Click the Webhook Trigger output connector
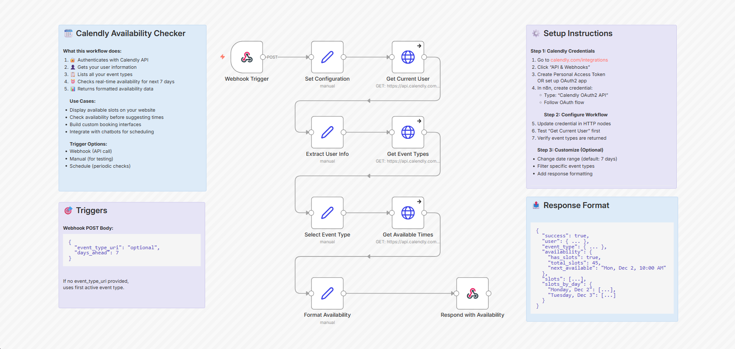 click(263, 57)
